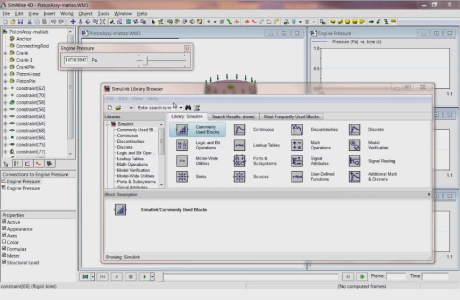
Task: Click the Engine Pressure value input field
Action: 76,60
